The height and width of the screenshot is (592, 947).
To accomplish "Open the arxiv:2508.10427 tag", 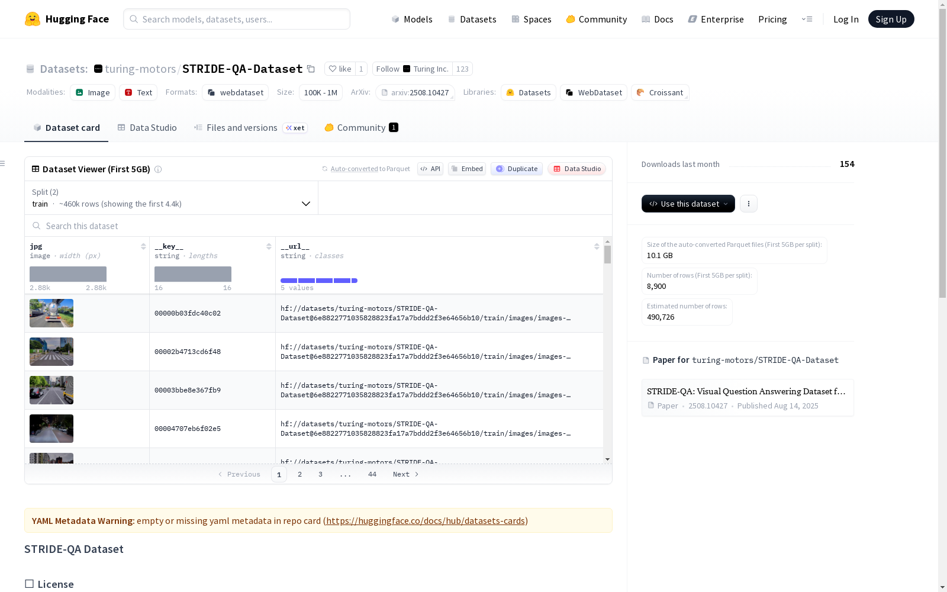I will click(415, 92).
